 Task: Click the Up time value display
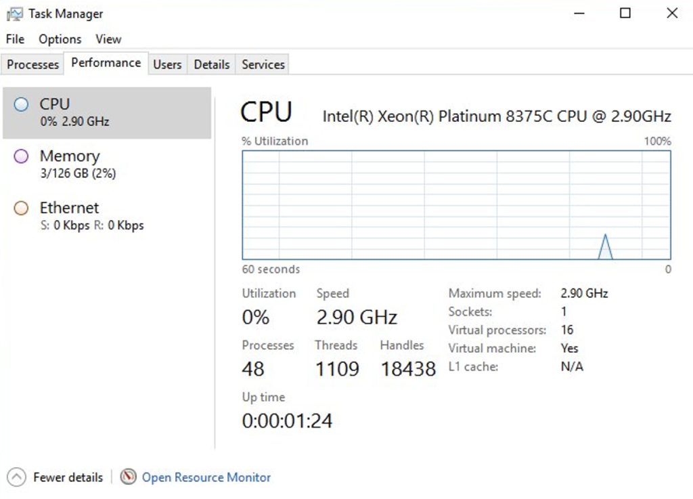[287, 420]
